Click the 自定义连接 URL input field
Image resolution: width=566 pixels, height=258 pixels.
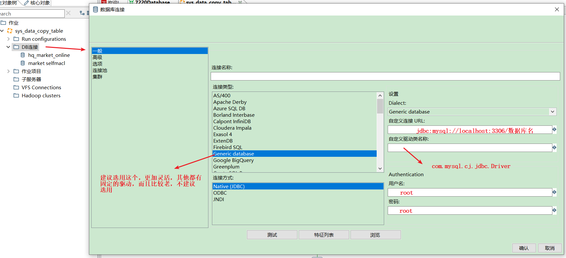point(470,130)
